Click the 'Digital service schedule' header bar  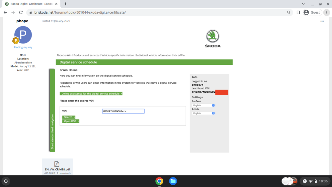click(144, 62)
